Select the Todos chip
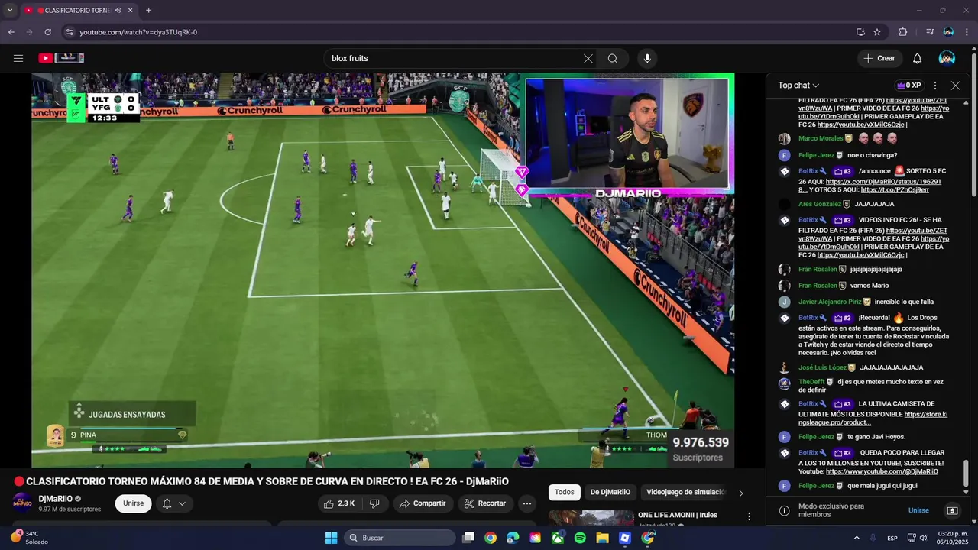 (x=565, y=493)
